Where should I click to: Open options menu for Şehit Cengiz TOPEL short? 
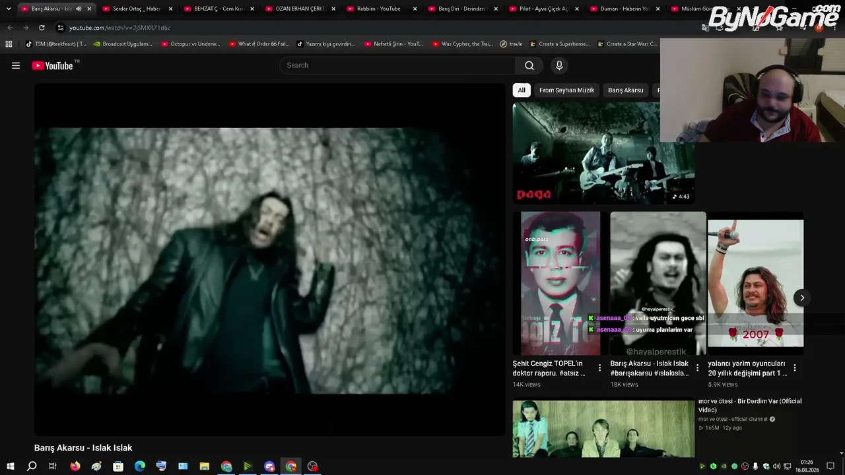599,368
